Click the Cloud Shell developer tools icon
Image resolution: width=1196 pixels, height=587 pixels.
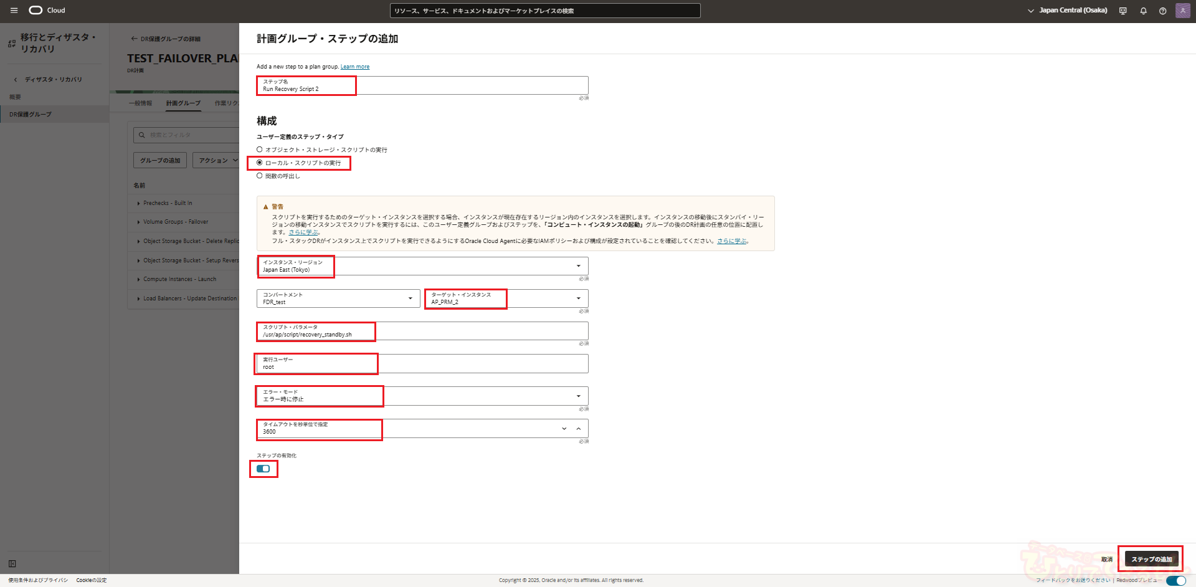pos(1123,11)
